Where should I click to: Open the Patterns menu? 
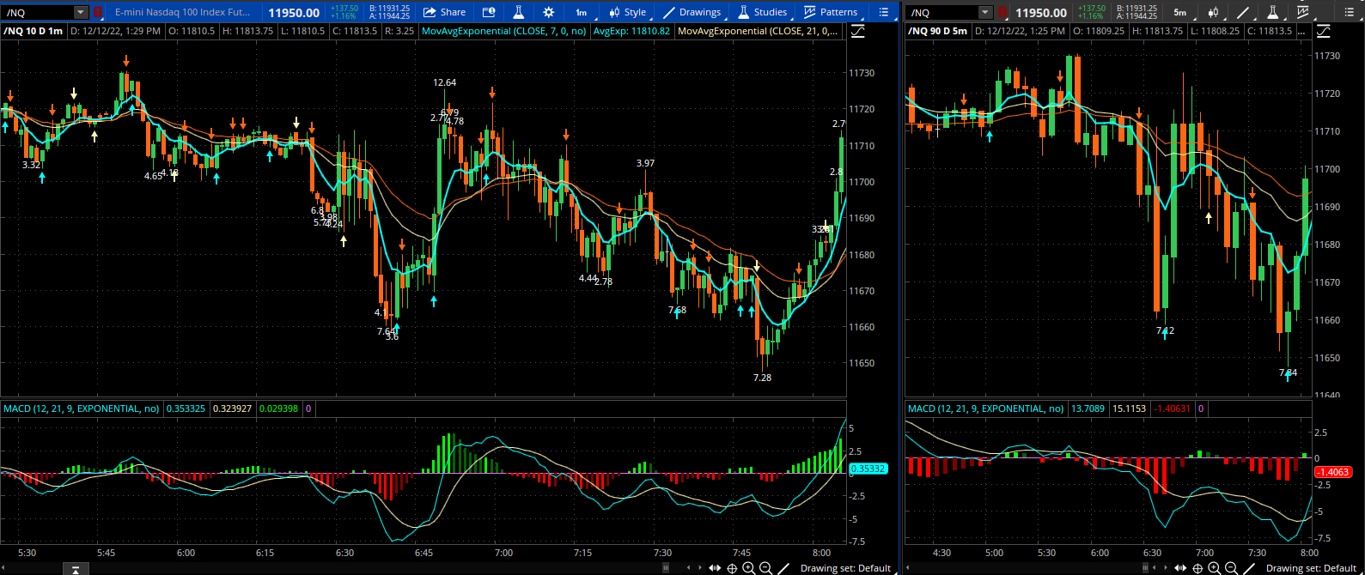(x=831, y=12)
